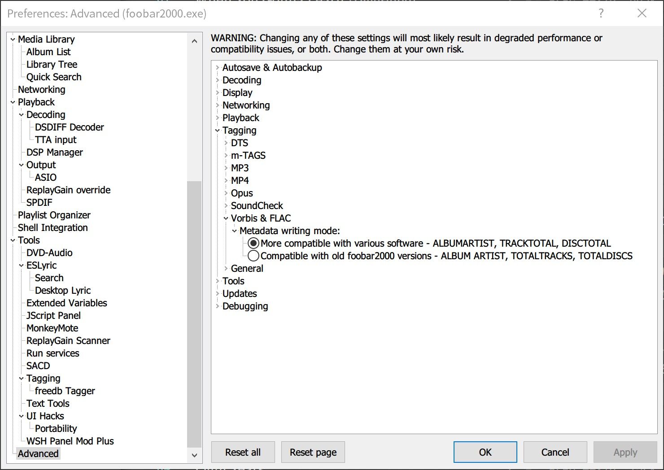Expand the MP3 tagging settings

226,168
